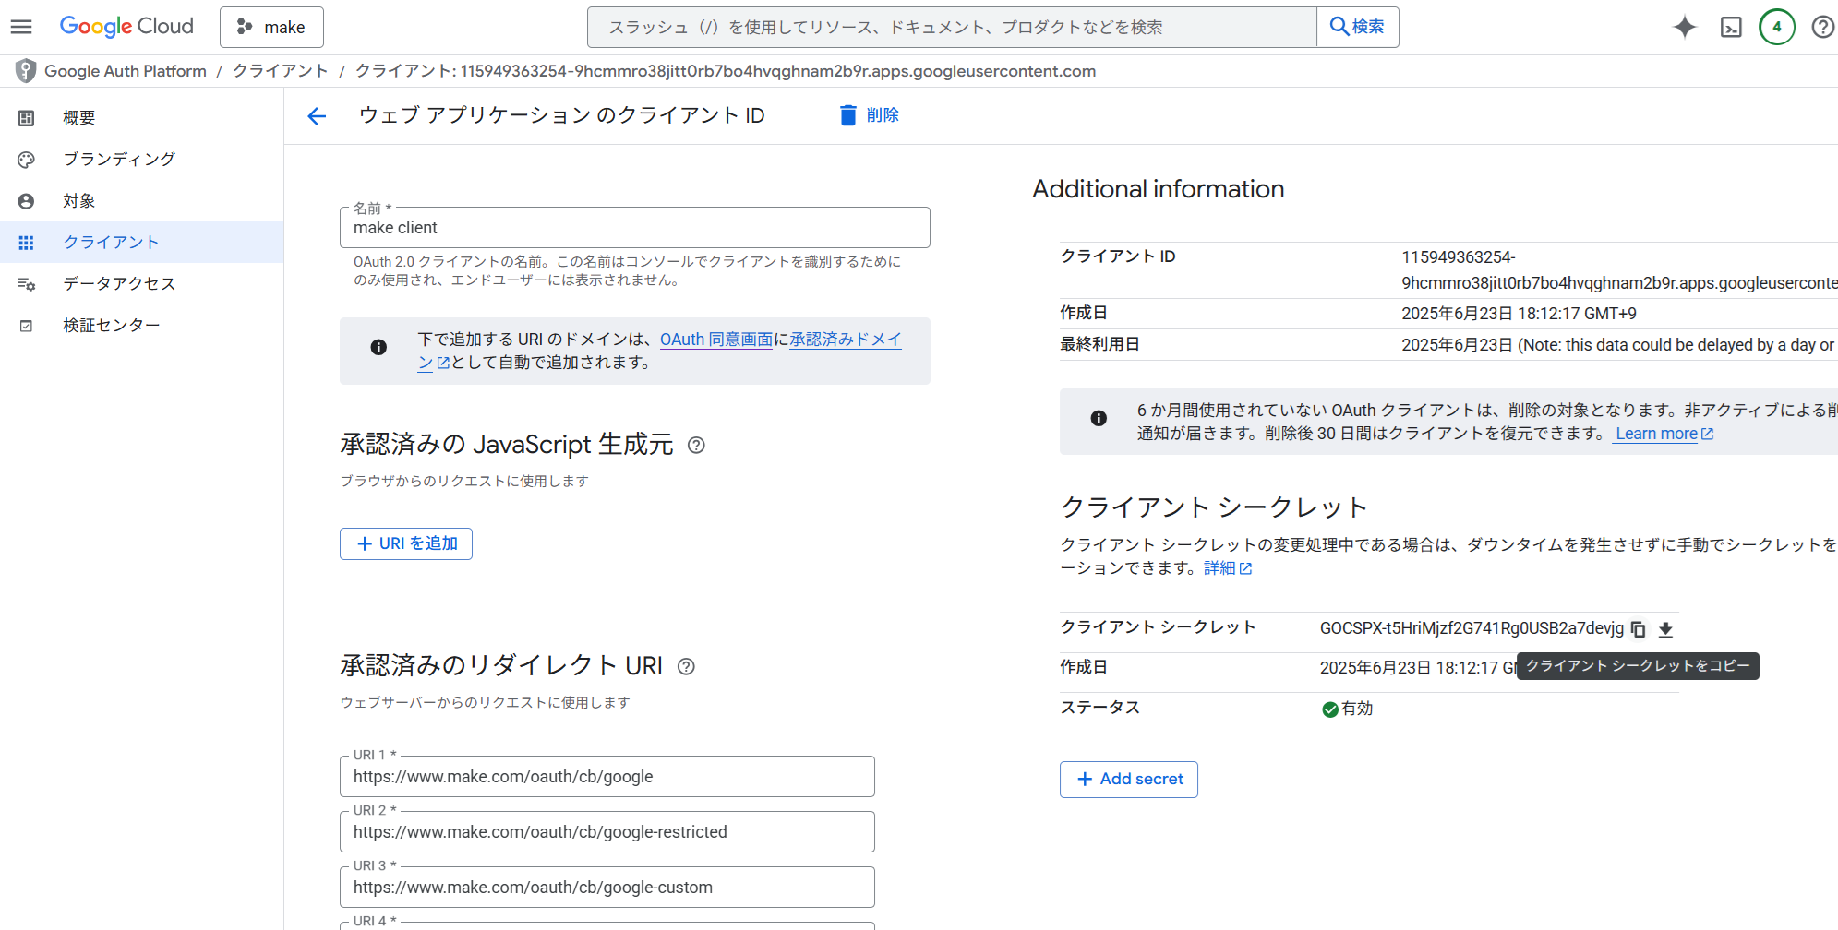
Task: Go to Google Cloud home logo
Action: [126, 27]
